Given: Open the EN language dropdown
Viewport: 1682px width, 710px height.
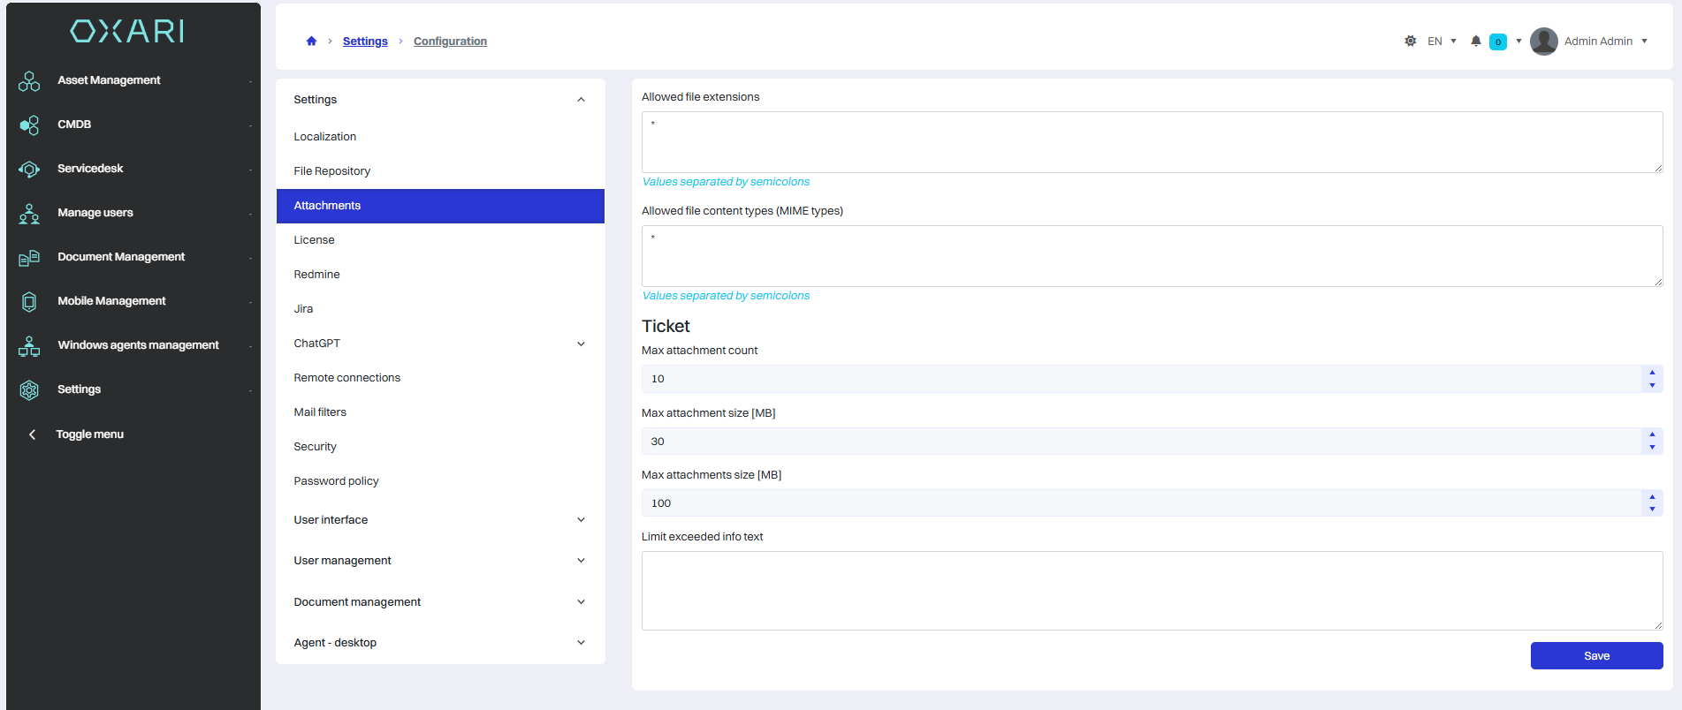Looking at the screenshot, I should click(x=1442, y=42).
